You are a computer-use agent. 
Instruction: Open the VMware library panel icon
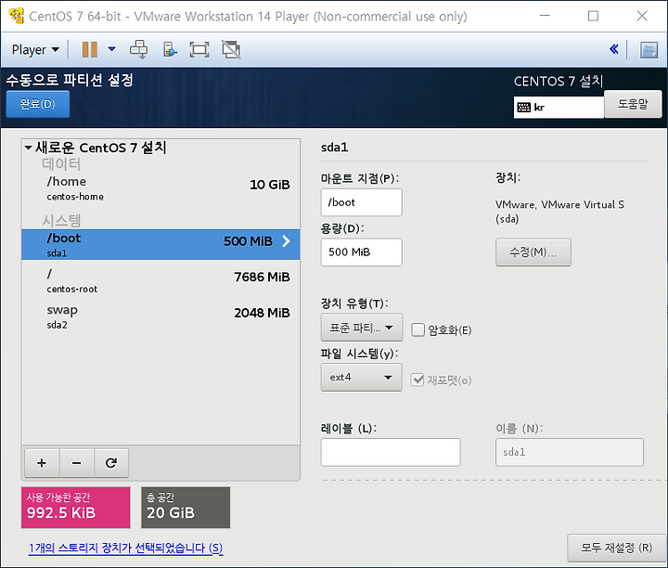649,50
